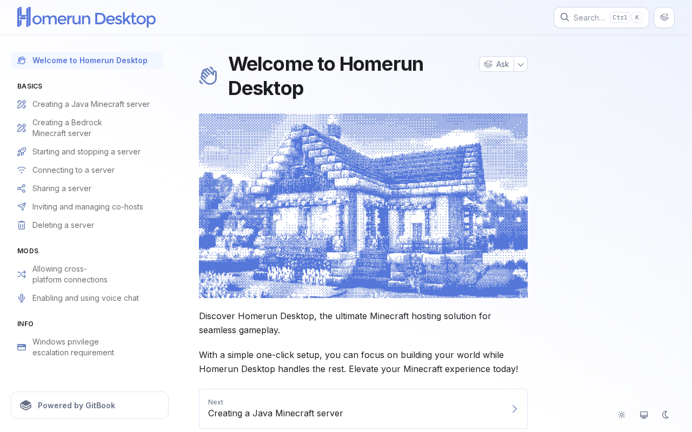Click the Minecraft house cover image
This screenshot has height=432, width=692.
[363, 206]
